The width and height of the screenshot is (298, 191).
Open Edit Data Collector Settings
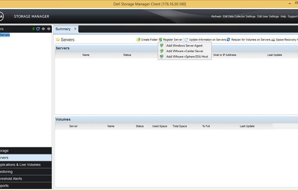point(239,16)
